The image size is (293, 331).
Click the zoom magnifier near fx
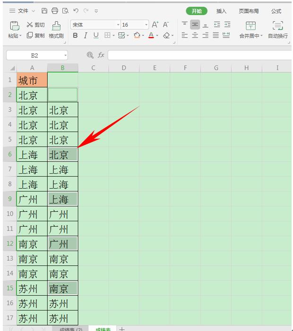tap(90, 55)
